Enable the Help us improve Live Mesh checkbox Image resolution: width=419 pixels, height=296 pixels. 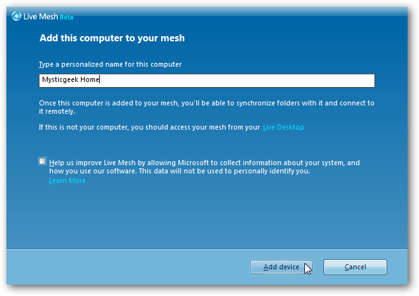(x=42, y=161)
